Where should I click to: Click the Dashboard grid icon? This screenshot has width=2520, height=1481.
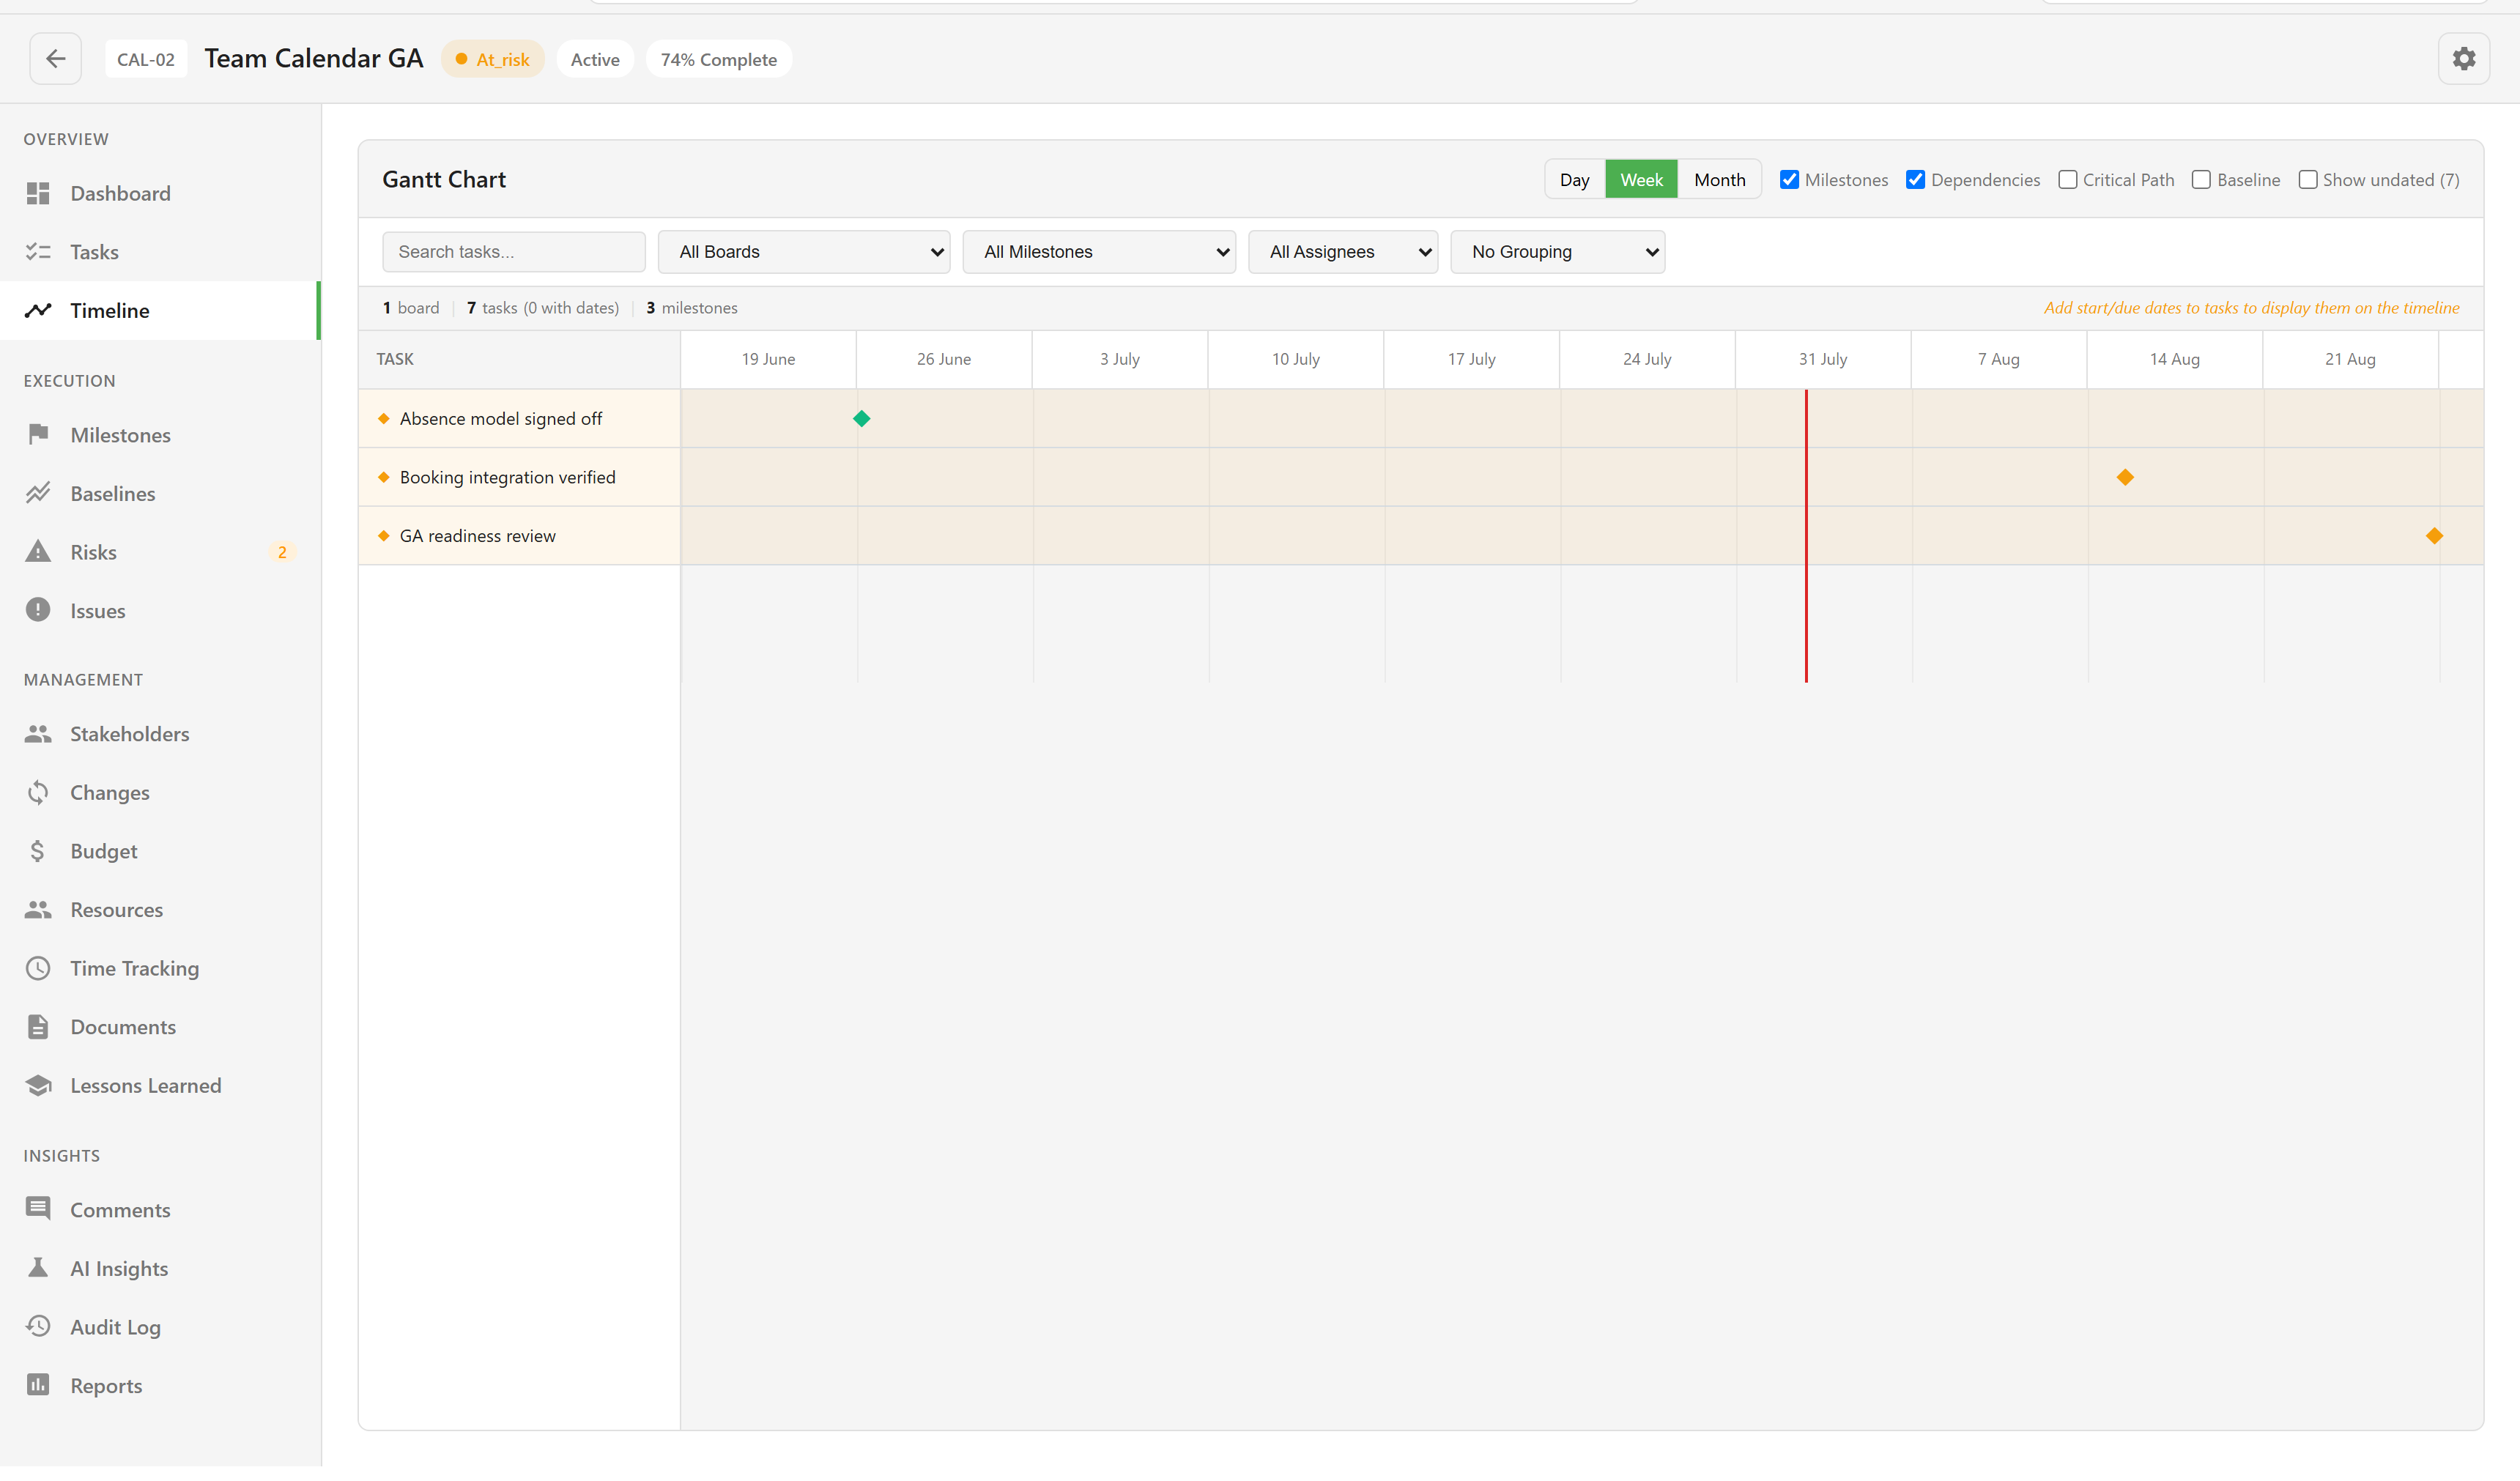click(38, 194)
